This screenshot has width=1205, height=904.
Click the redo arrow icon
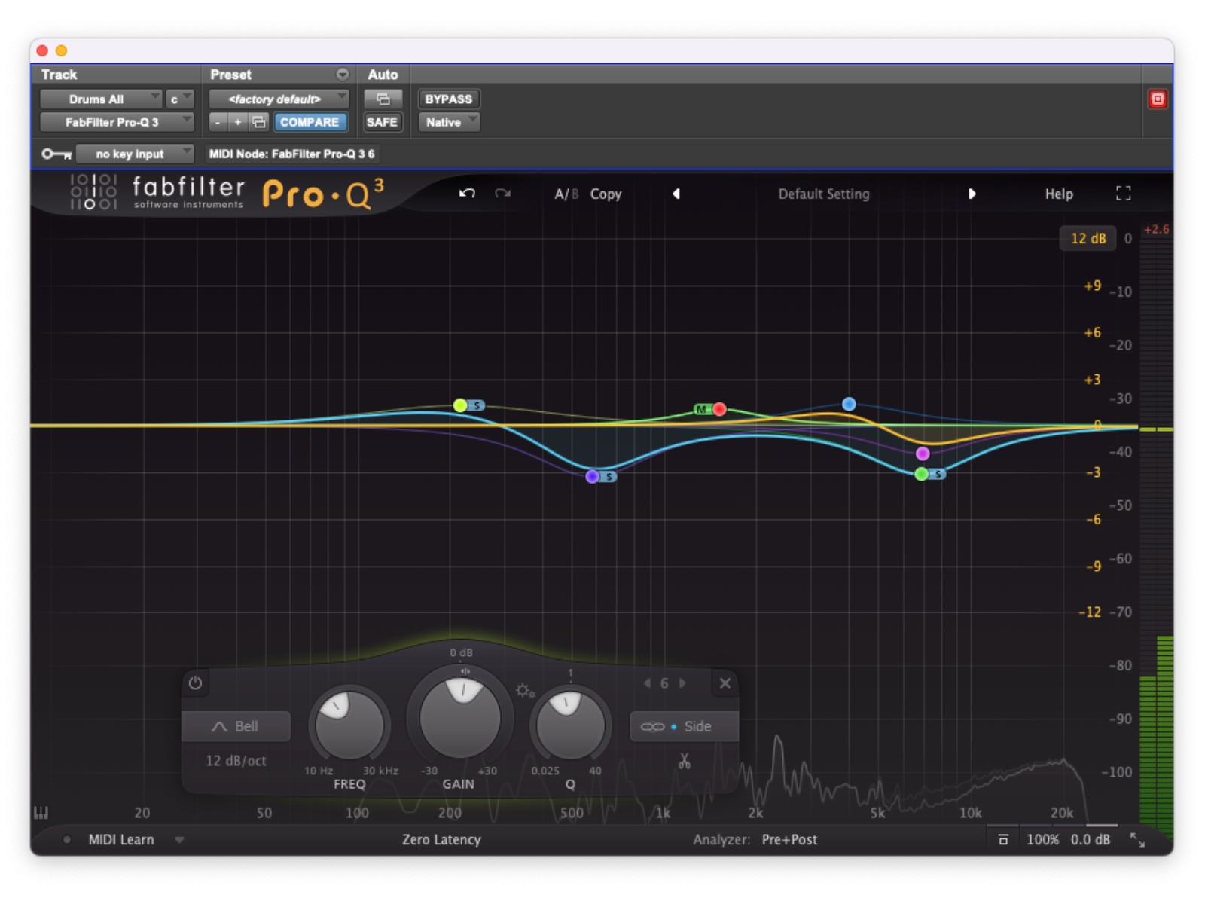[x=502, y=194]
